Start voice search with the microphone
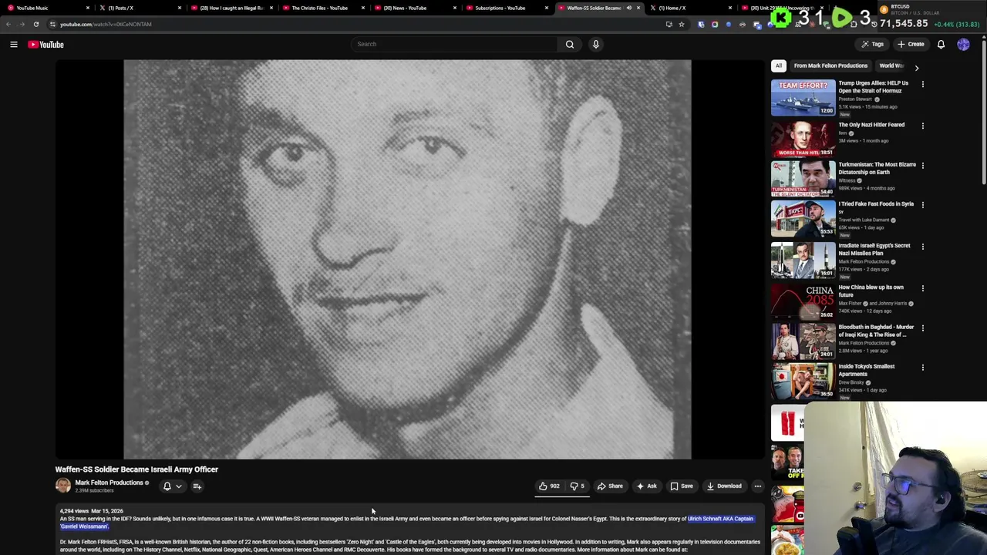This screenshot has height=555, width=987. coord(595,44)
